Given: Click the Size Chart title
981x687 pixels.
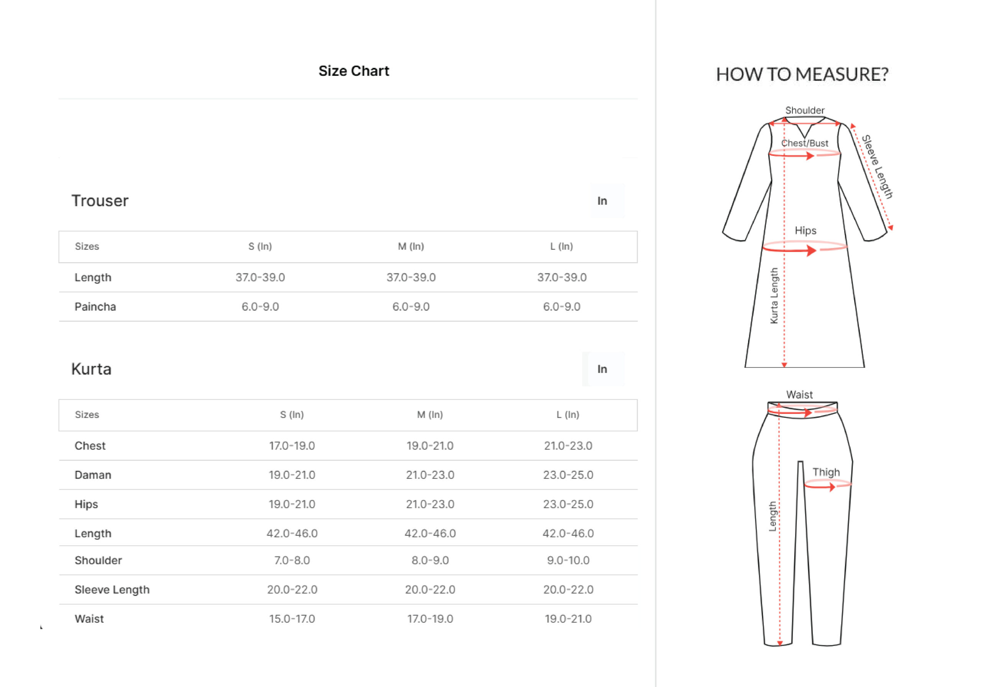Looking at the screenshot, I should pyautogui.click(x=354, y=71).
